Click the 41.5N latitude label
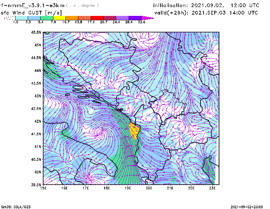 [x=36, y=134]
